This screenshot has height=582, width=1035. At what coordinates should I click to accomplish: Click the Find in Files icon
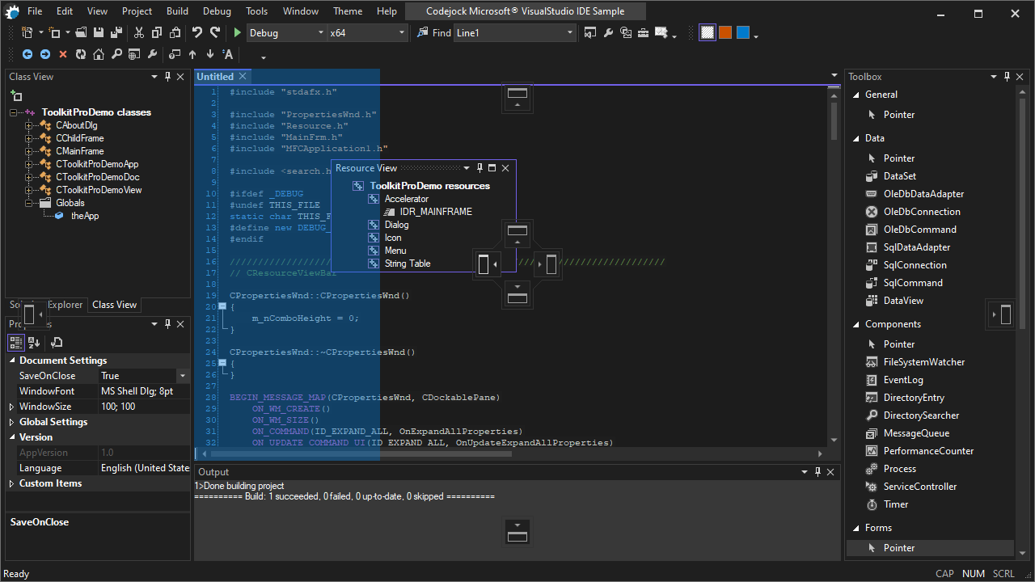(x=423, y=33)
